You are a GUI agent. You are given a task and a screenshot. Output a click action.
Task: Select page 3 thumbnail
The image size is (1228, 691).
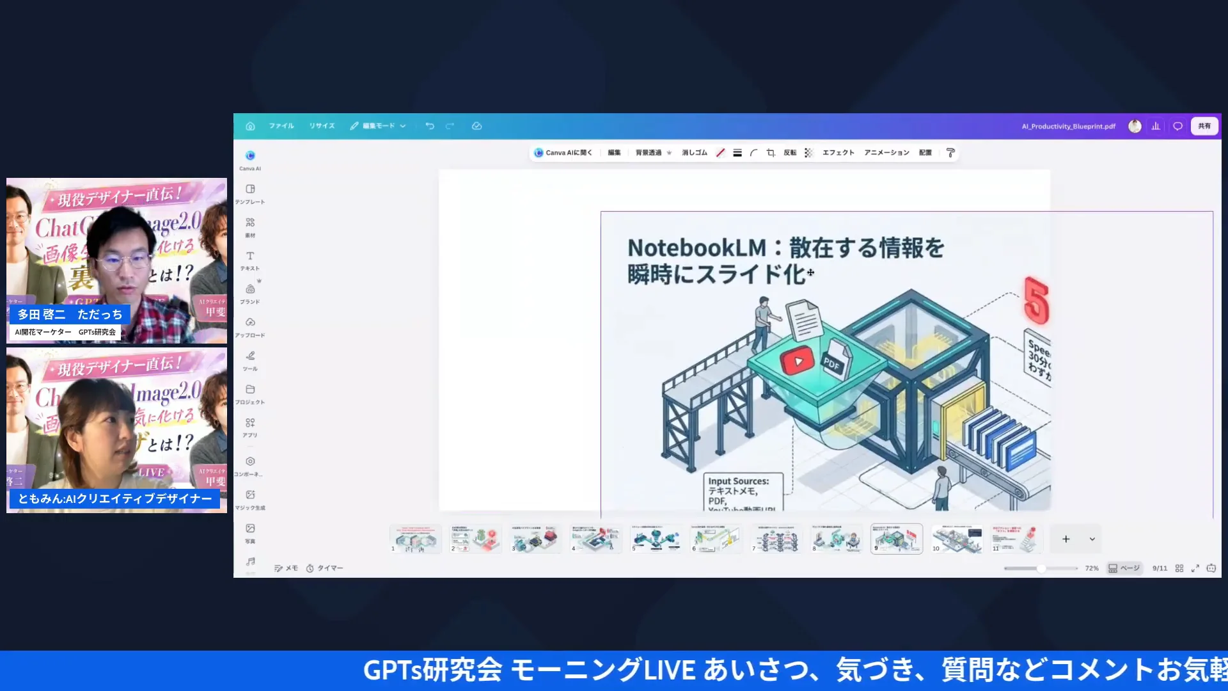[535, 539]
